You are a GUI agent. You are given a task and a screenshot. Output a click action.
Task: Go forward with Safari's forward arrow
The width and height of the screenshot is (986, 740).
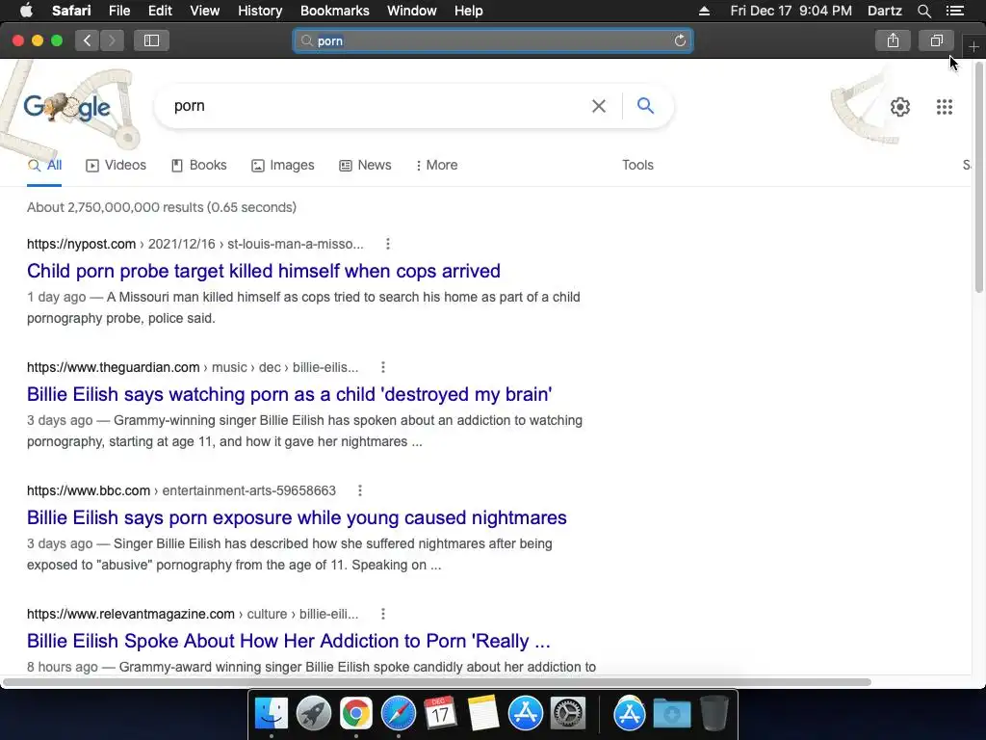click(x=112, y=40)
